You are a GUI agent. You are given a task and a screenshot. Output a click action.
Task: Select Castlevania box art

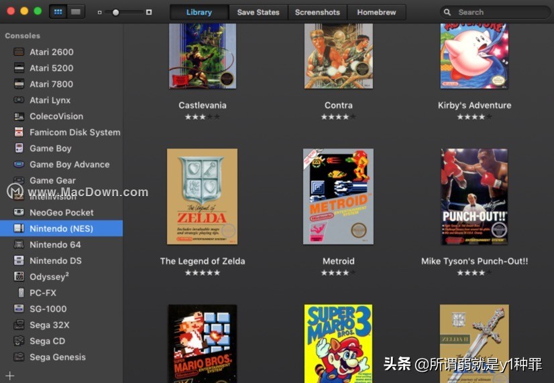pos(203,56)
